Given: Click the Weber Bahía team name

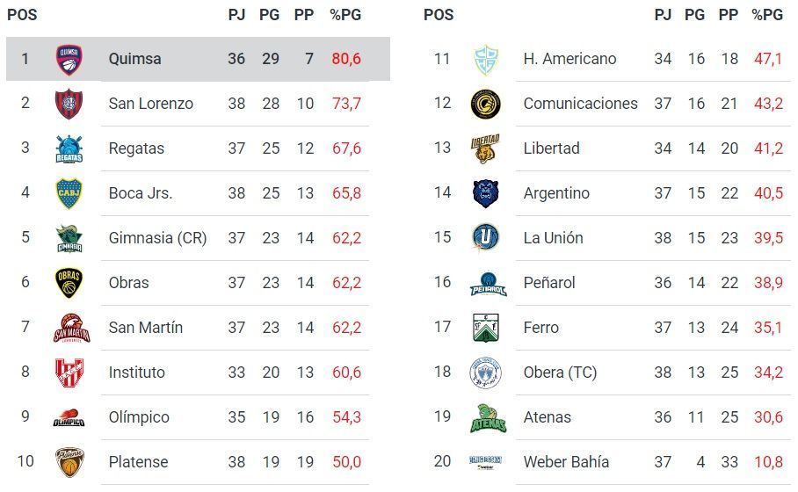Looking at the screenshot, I should click(566, 462).
